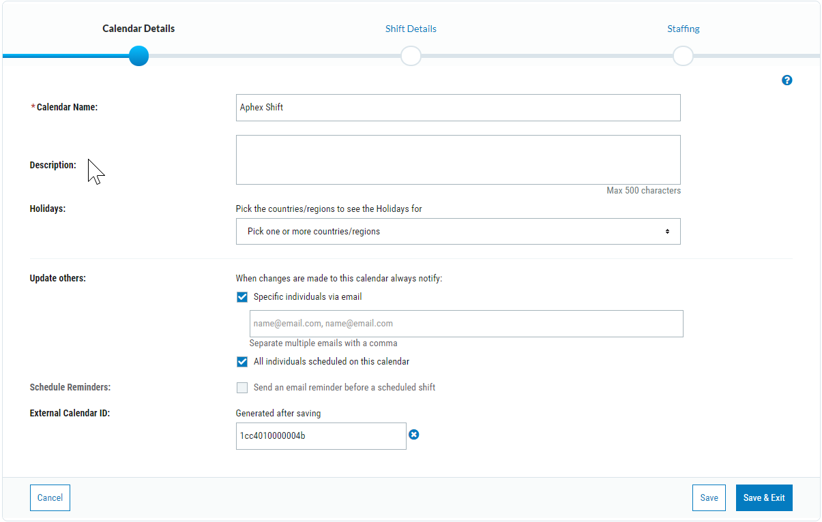
Task: Click the Cancel button
Action: (50, 498)
